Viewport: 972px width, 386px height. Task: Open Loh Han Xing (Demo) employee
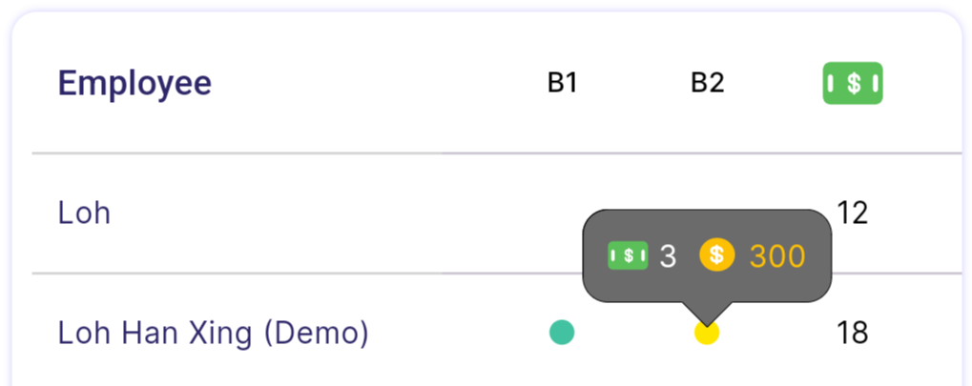coord(213,333)
